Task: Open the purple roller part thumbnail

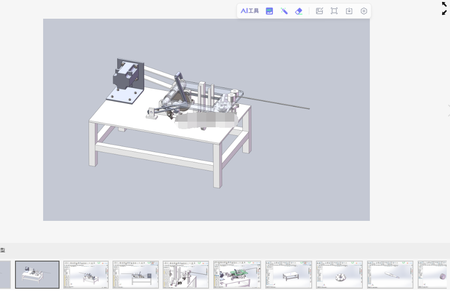Action: (432, 275)
